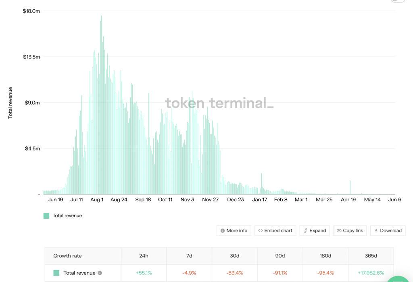Select the 24h growth rate column header

tap(144, 256)
